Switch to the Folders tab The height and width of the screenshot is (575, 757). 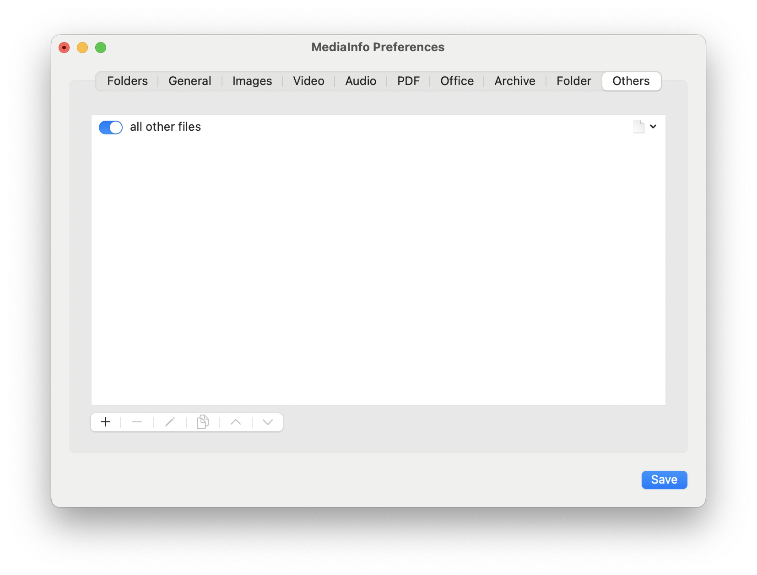point(127,81)
